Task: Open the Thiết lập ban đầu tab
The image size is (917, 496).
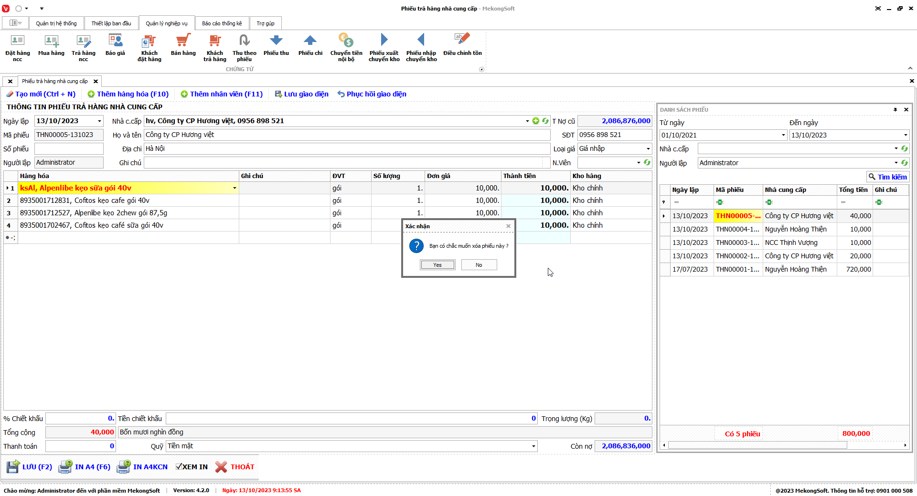Action: coord(111,23)
